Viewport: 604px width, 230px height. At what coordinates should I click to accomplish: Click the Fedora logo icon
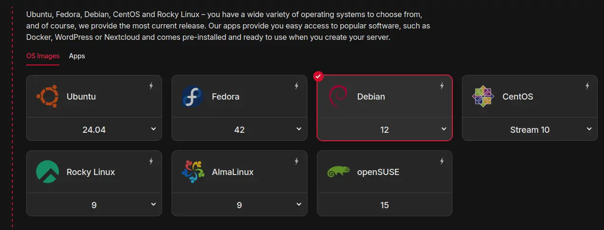(x=192, y=96)
